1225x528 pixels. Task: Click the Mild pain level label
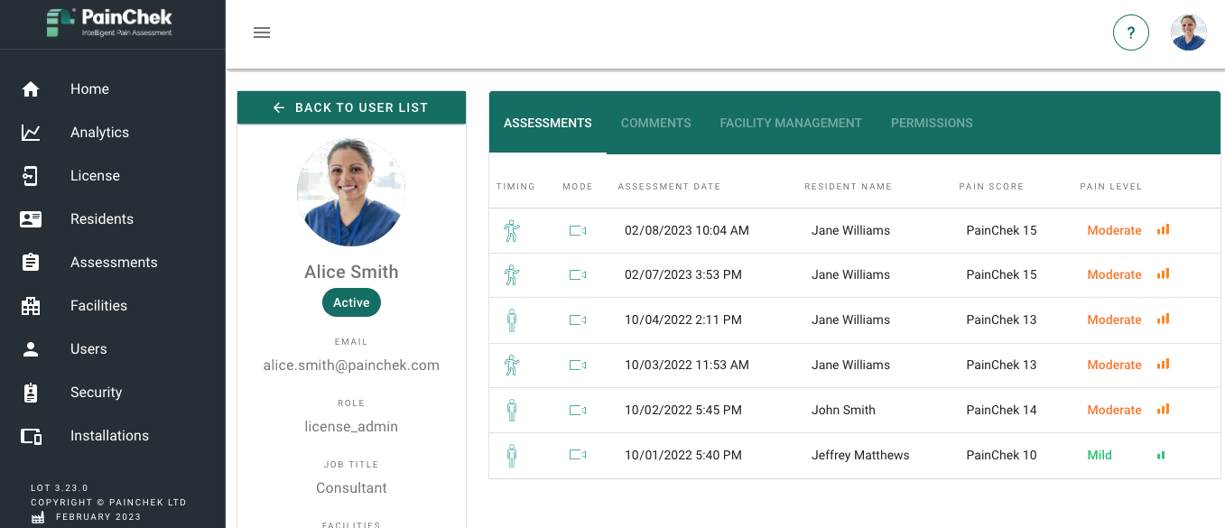click(x=1100, y=455)
